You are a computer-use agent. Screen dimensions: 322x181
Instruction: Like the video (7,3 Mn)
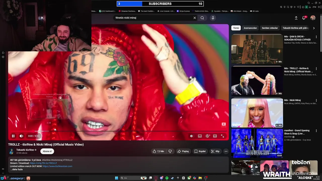158,151
